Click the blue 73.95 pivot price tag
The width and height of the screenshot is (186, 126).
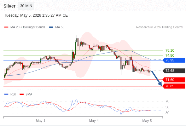click(174, 60)
